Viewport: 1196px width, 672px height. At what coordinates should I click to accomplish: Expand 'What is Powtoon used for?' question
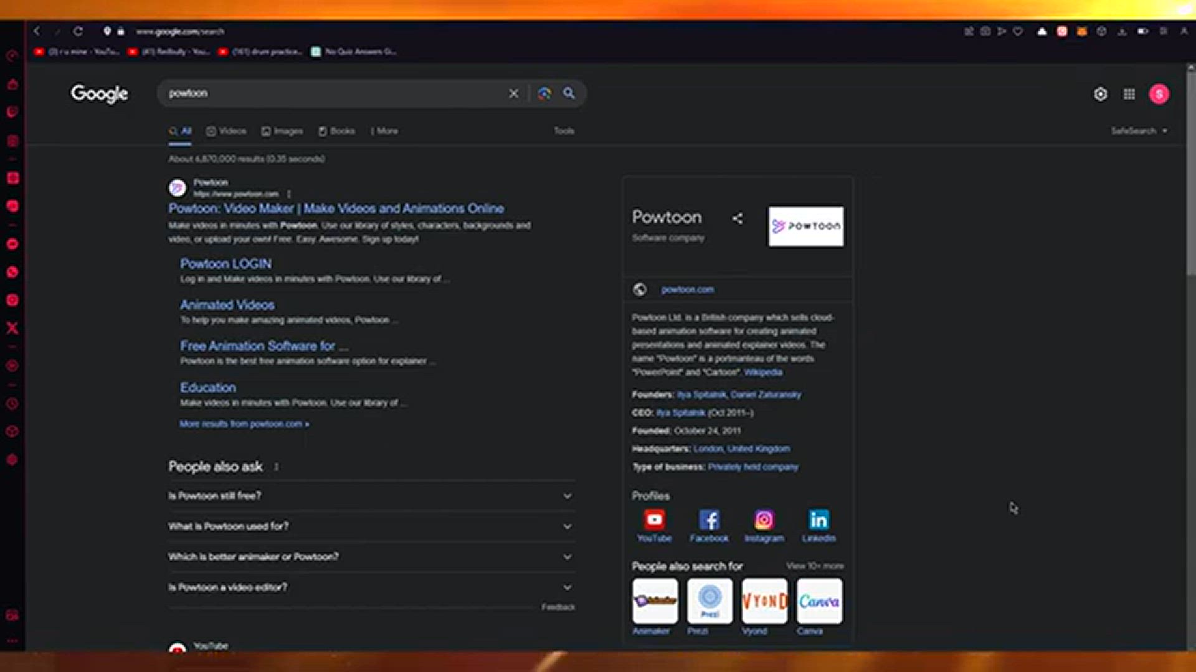coord(371,526)
